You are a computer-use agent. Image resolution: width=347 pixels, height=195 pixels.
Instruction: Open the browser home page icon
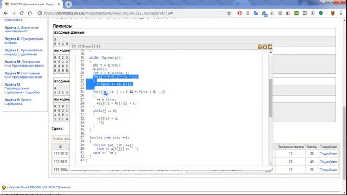click(30, 13)
